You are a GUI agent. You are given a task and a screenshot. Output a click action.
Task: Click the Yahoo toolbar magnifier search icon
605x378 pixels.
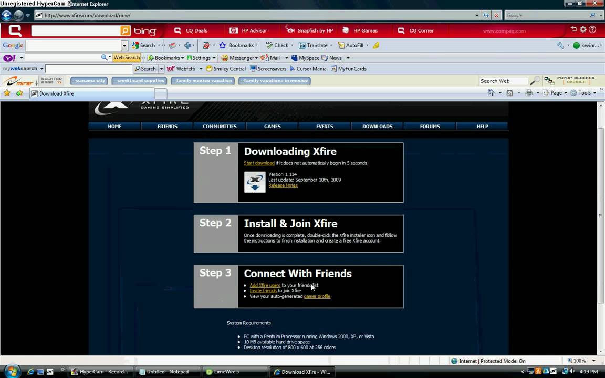point(104,57)
